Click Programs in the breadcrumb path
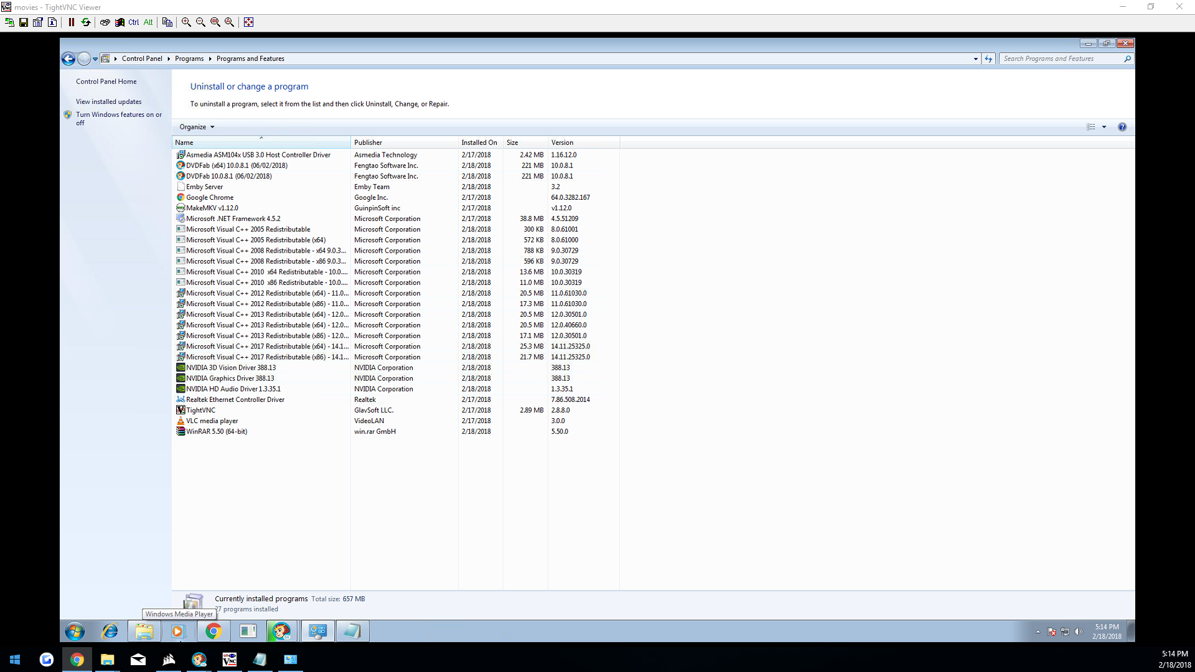The width and height of the screenshot is (1195, 672). coord(189,58)
